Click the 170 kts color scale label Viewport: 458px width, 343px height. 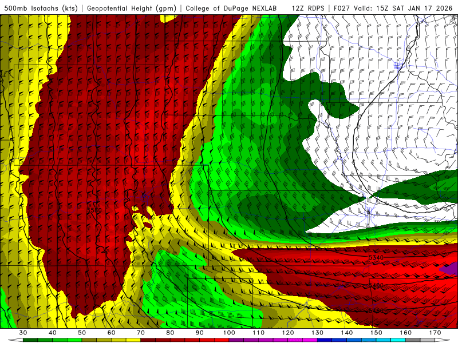[435, 333]
